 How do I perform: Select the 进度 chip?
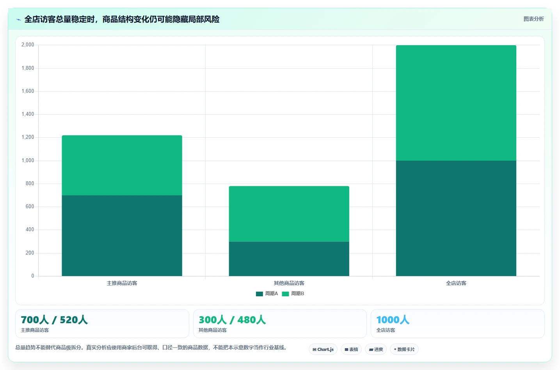point(376,349)
